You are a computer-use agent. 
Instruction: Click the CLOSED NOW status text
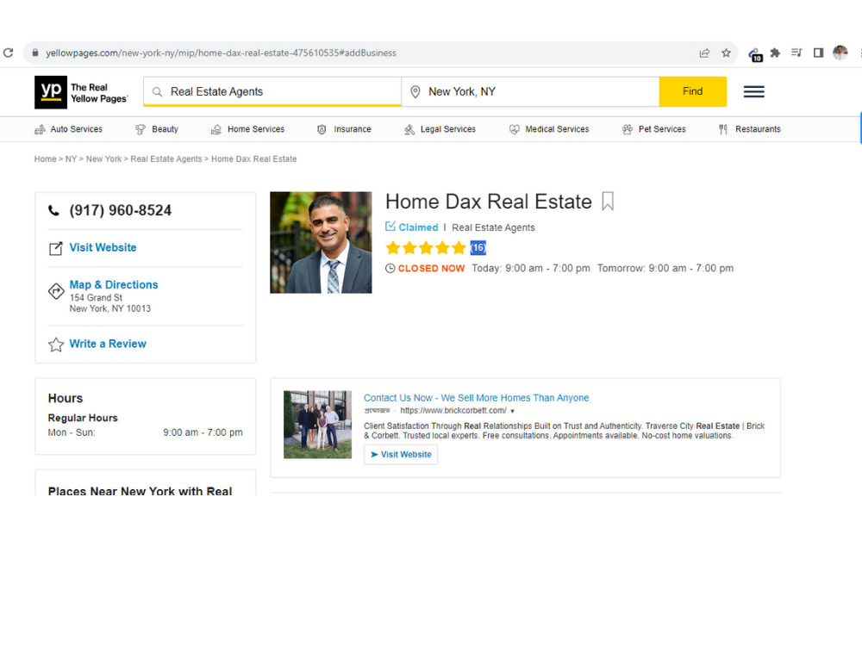[x=432, y=269]
